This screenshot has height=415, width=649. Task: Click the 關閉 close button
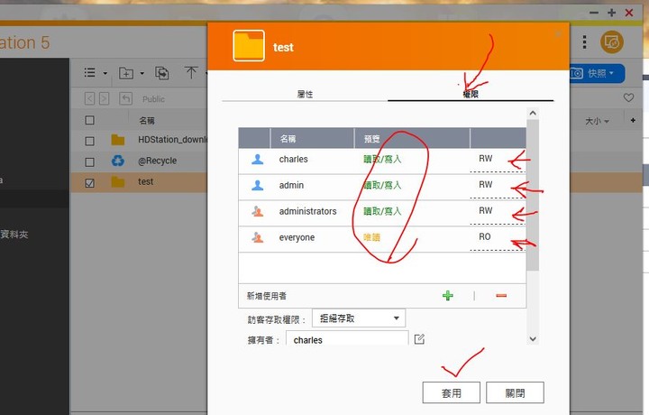click(x=515, y=392)
